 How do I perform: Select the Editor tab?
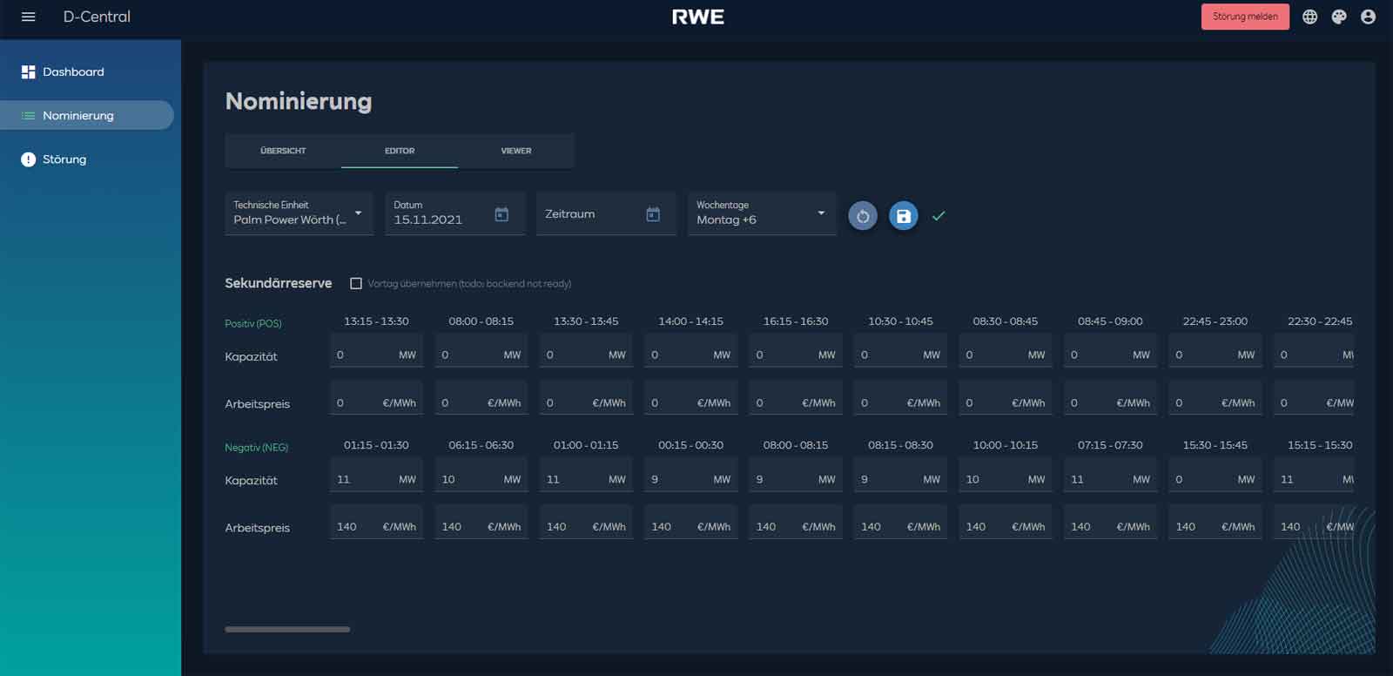click(x=400, y=151)
